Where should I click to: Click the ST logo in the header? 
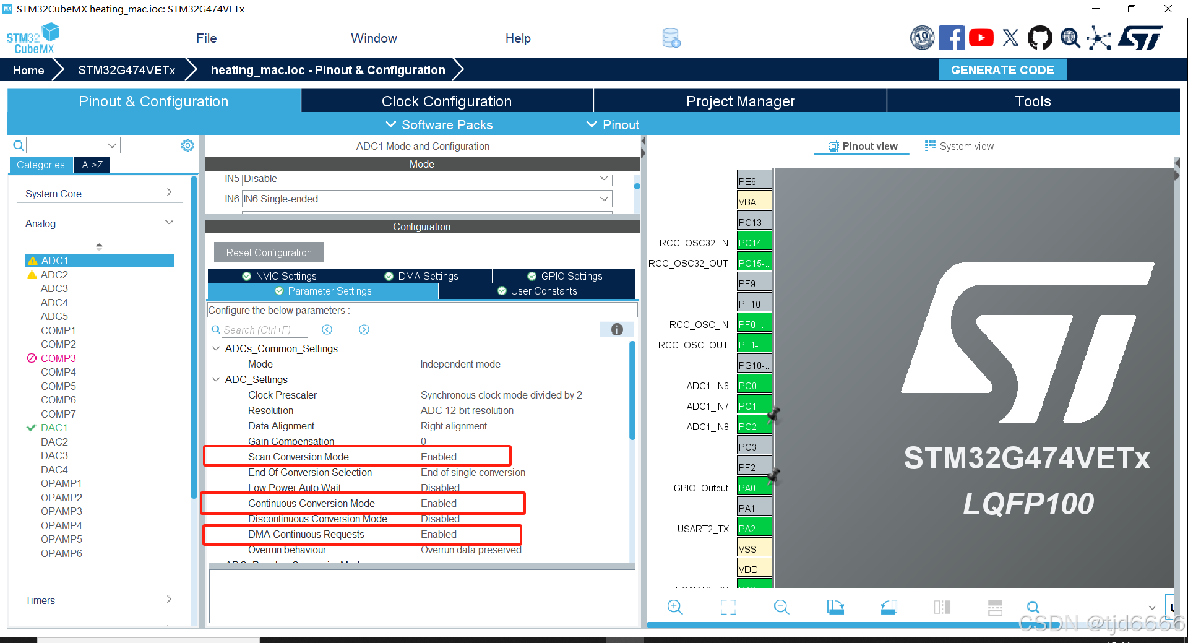1141,38
